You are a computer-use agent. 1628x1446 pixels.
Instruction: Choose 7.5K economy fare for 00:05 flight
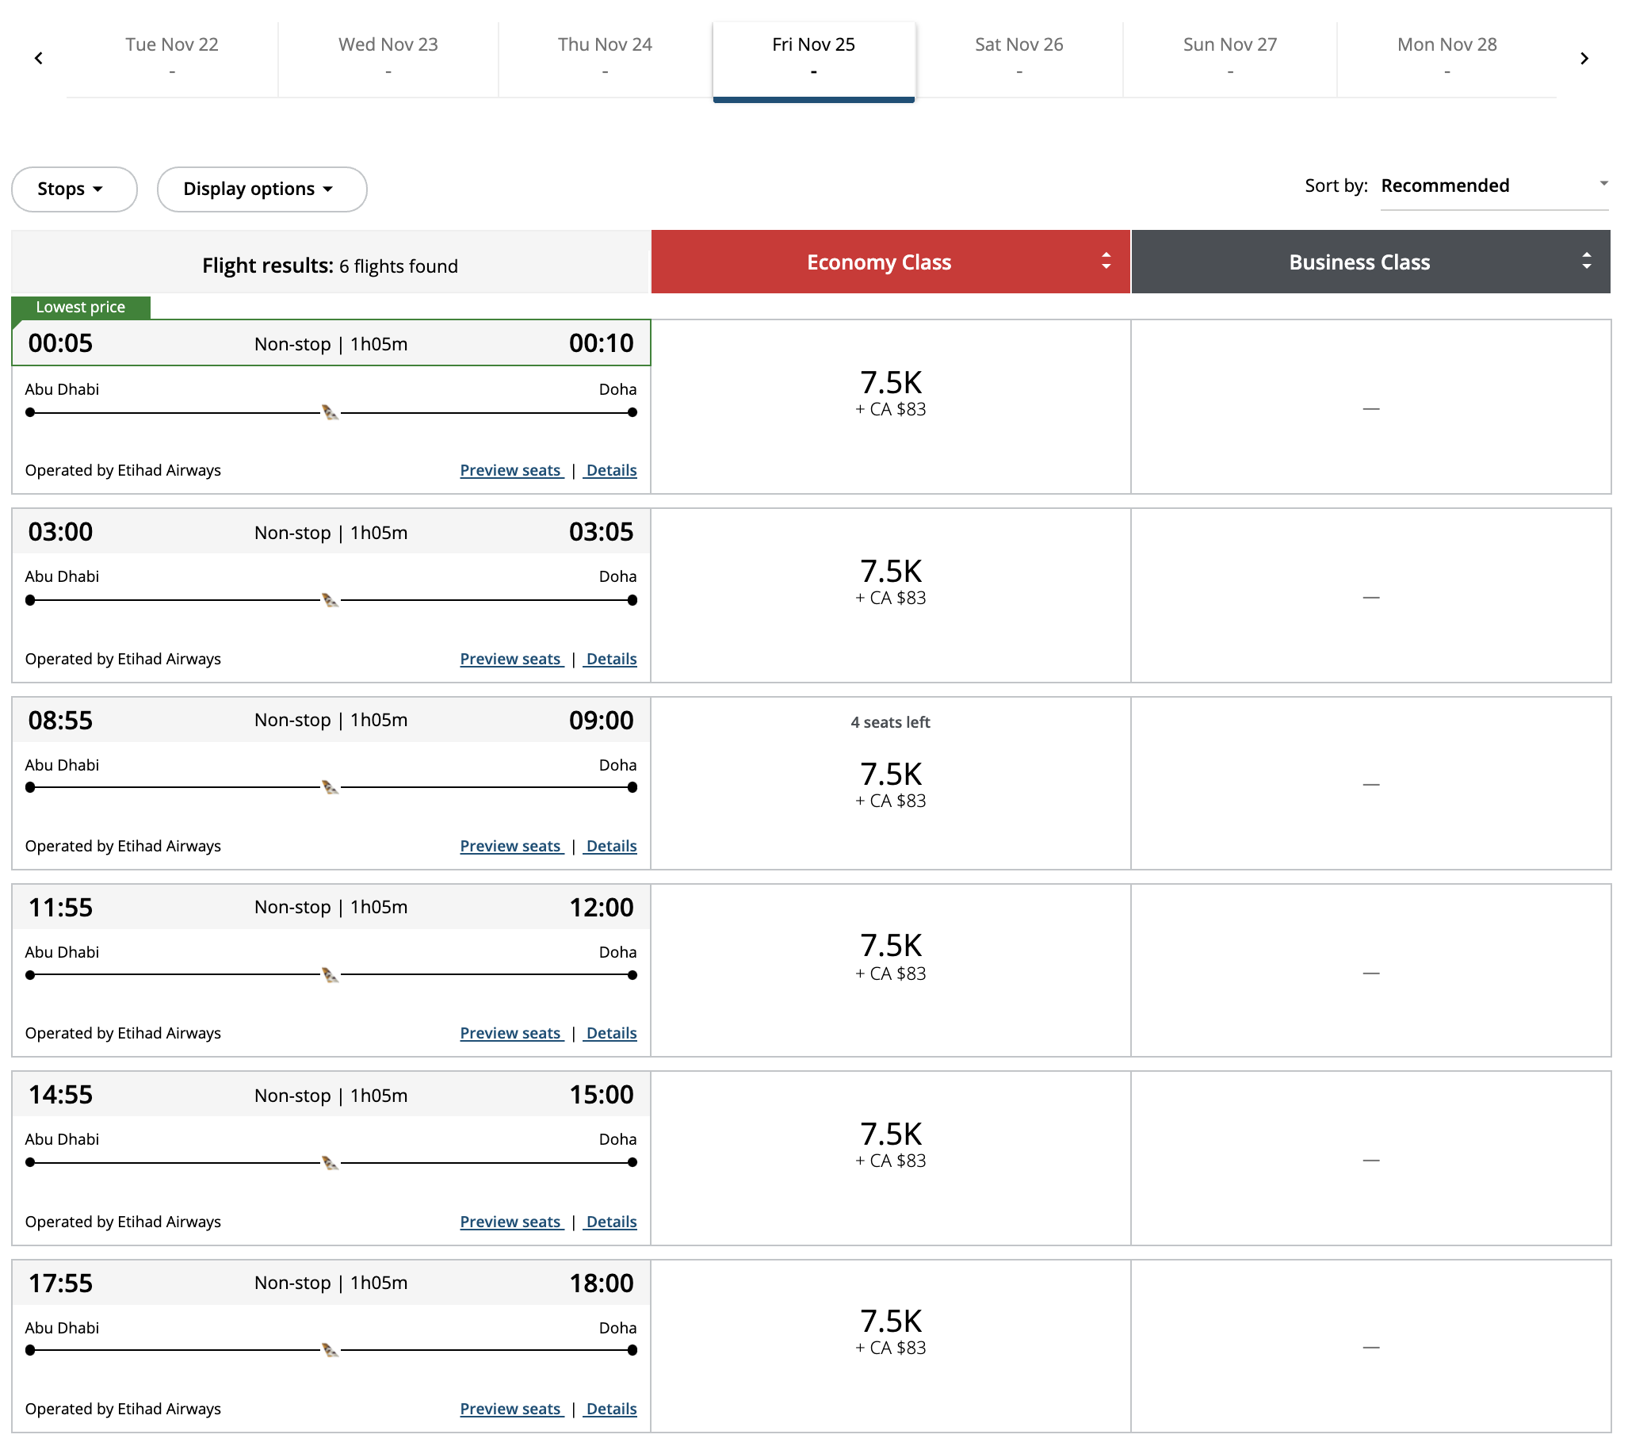point(889,392)
